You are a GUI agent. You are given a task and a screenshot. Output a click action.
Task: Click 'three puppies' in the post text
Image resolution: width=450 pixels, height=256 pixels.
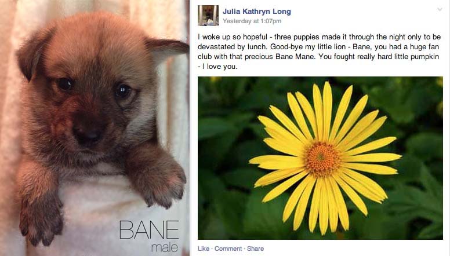297,37
